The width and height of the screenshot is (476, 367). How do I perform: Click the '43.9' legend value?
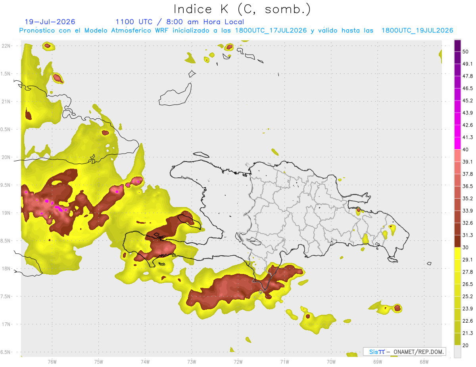[468, 113]
